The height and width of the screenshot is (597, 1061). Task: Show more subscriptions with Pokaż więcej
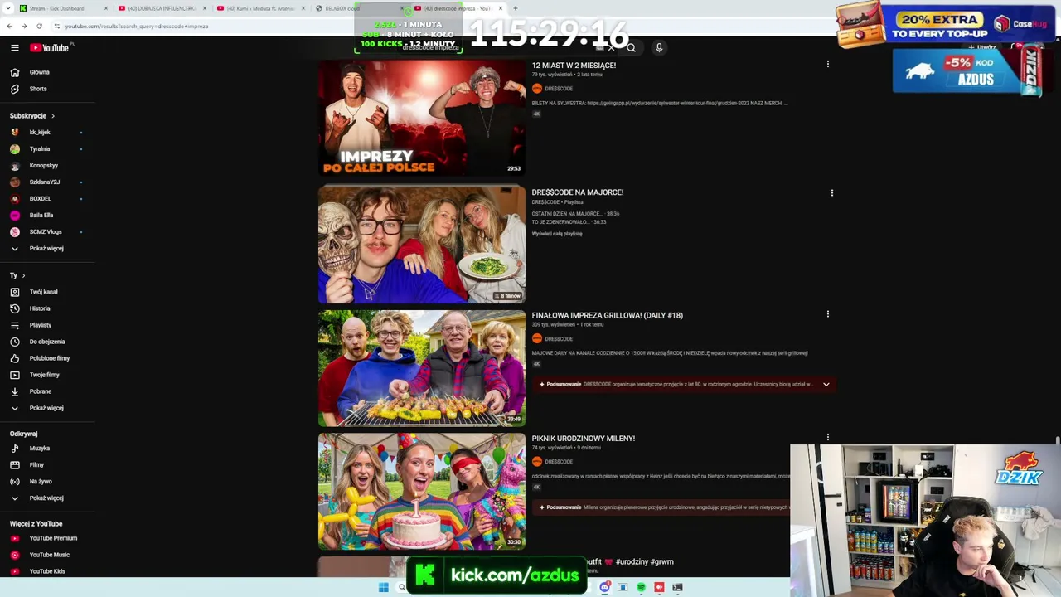click(x=46, y=248)
